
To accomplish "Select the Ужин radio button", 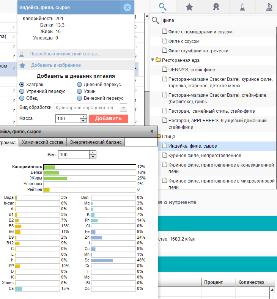I will (79, 91).
